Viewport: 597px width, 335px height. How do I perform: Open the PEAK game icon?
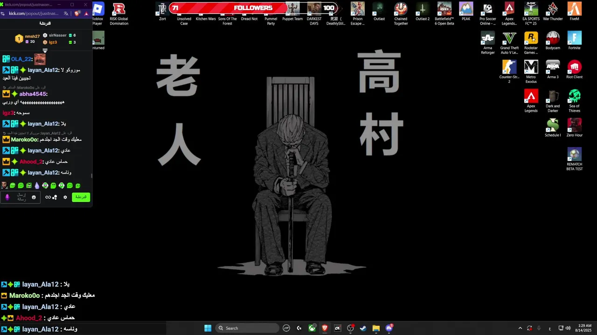point(466,12)
